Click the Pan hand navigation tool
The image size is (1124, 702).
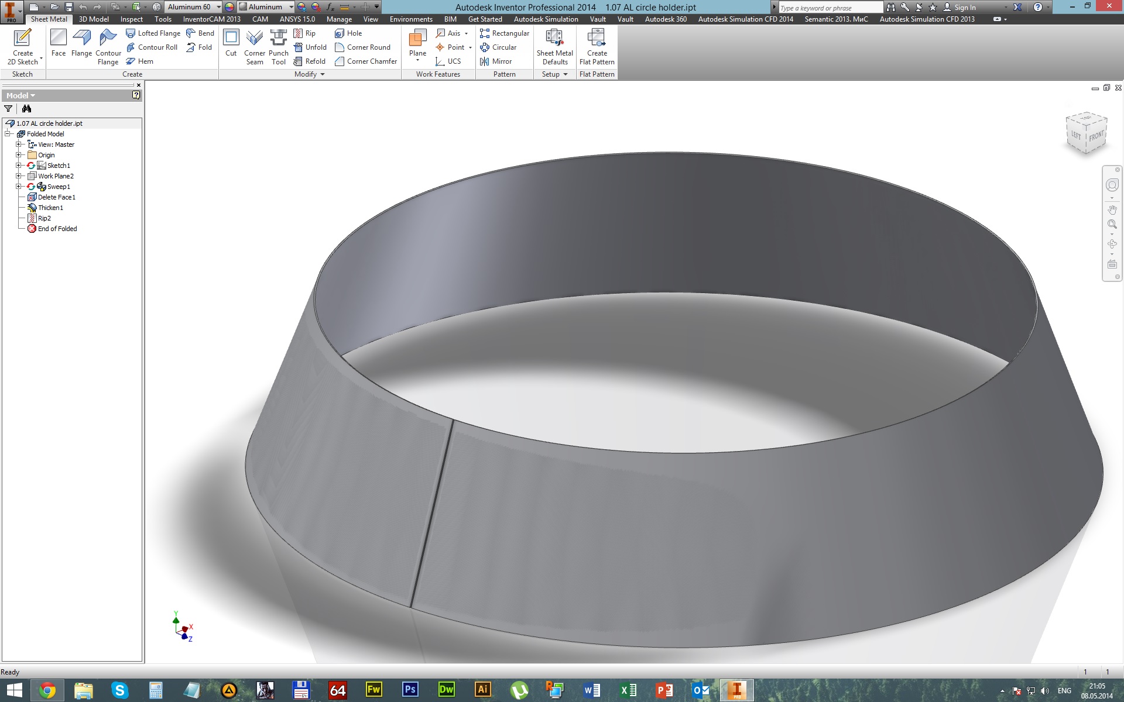[x=1112, y=209]
